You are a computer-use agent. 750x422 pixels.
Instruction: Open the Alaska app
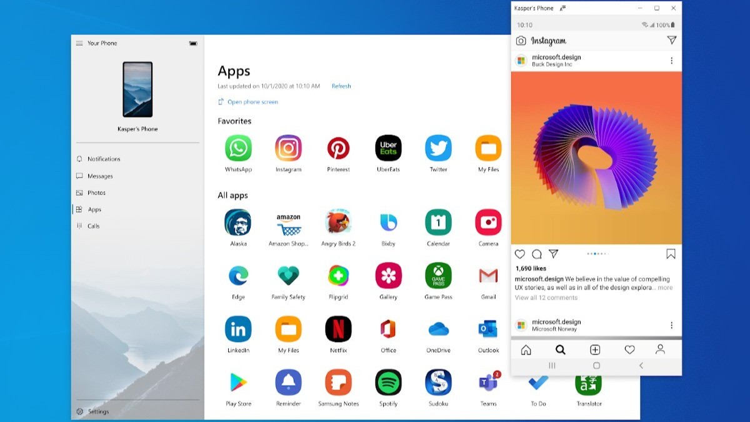point(238,222)
